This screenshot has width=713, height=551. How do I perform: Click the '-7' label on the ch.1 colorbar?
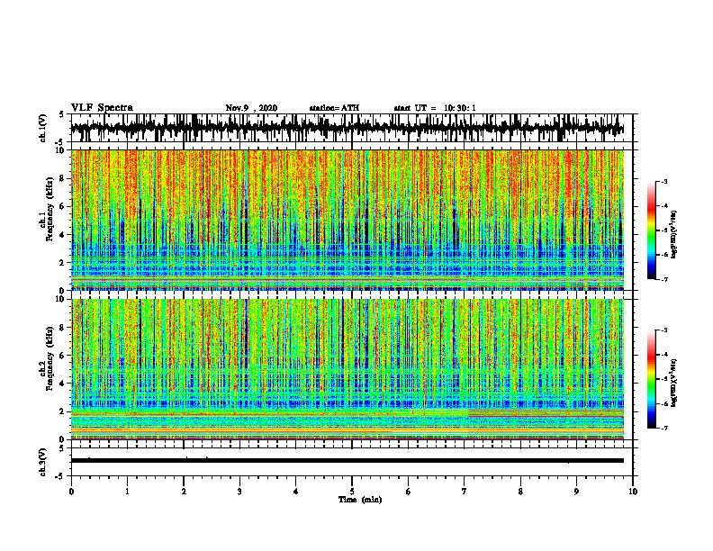664,280
